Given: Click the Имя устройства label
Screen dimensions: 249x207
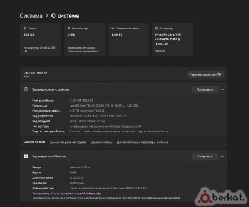Looking at the screenshot, I should [x=43, y=100].
